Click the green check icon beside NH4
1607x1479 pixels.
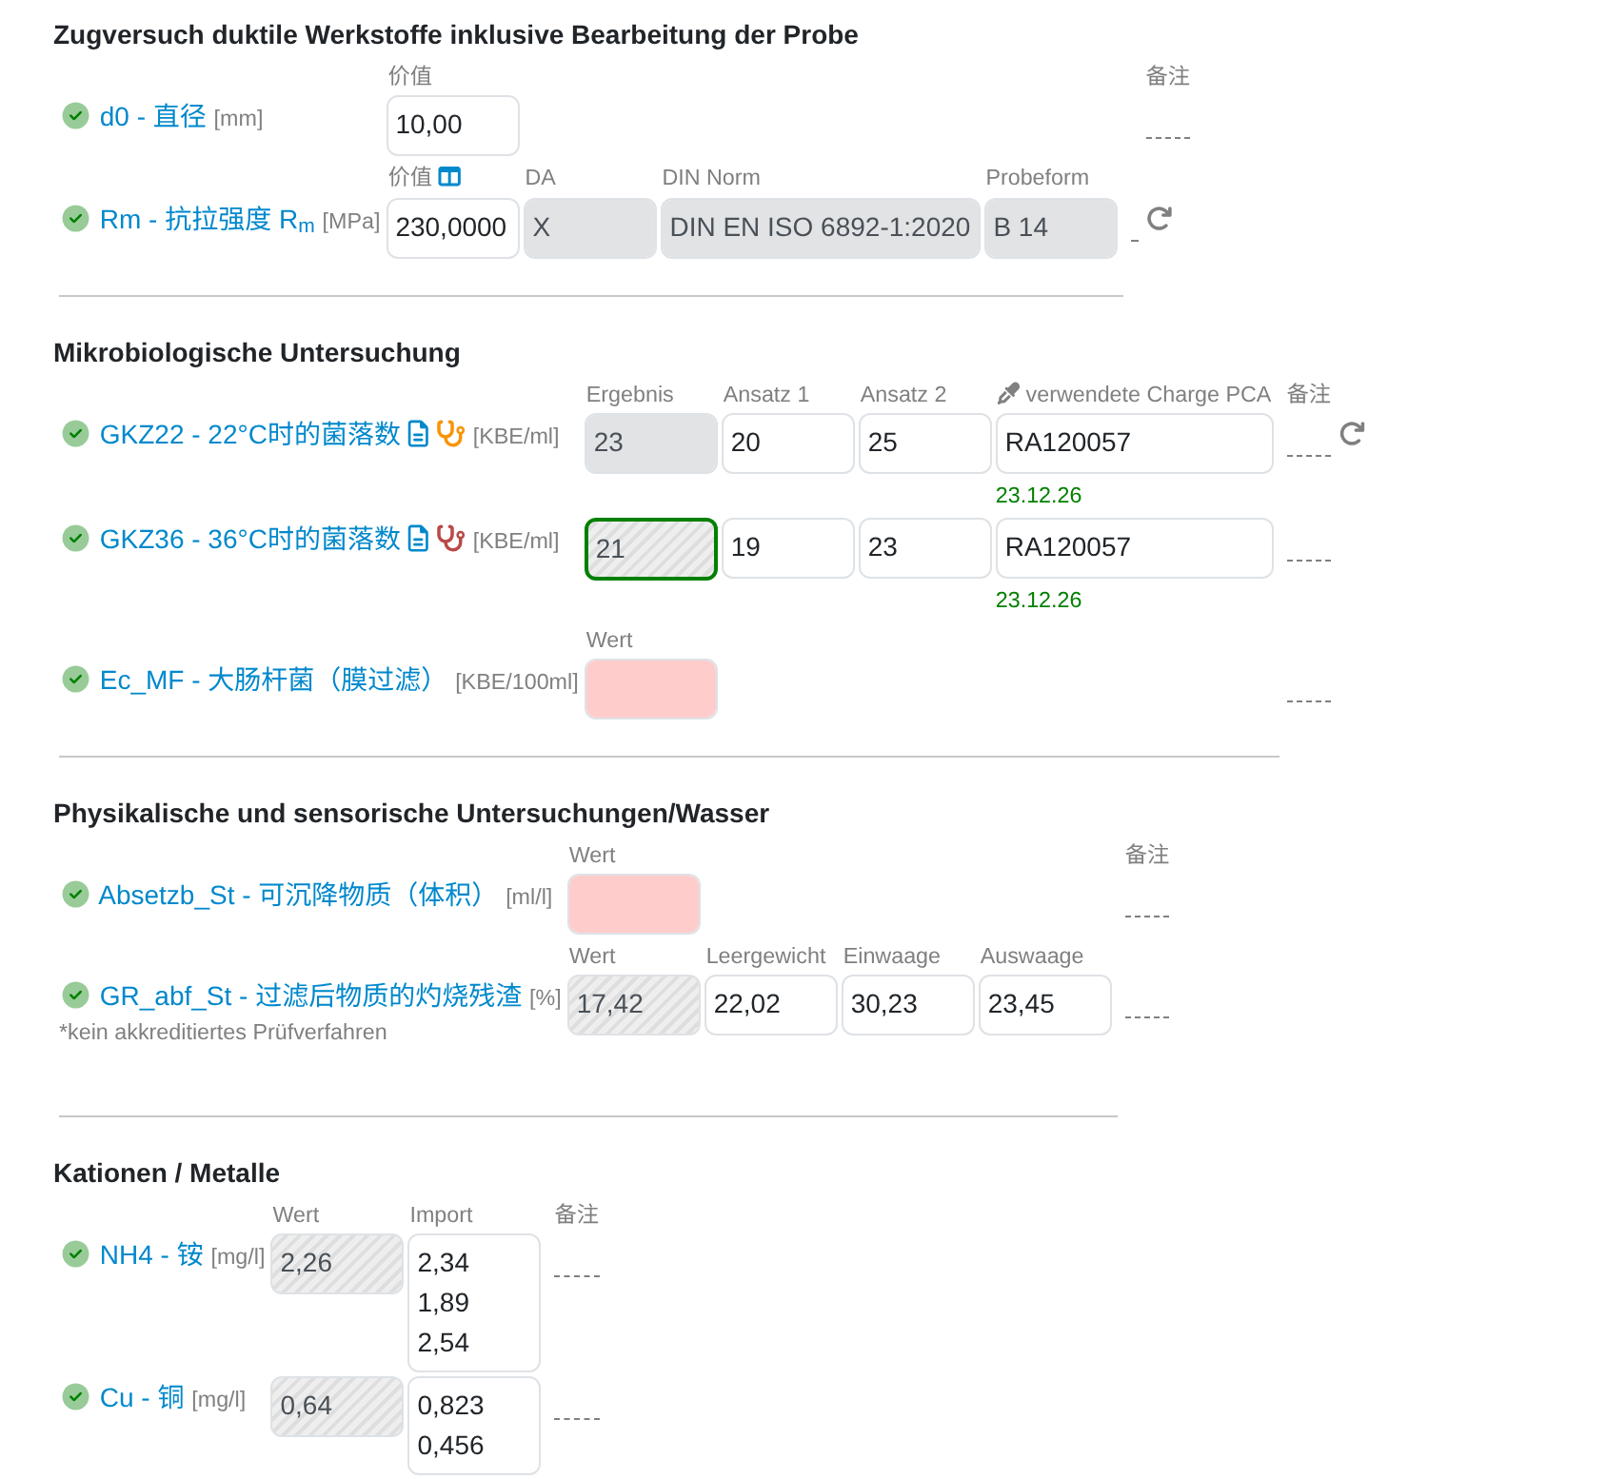(x=75, y=1254)
